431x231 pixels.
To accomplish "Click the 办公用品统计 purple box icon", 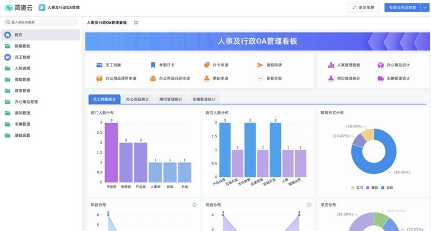I will (x=380, y=65).
